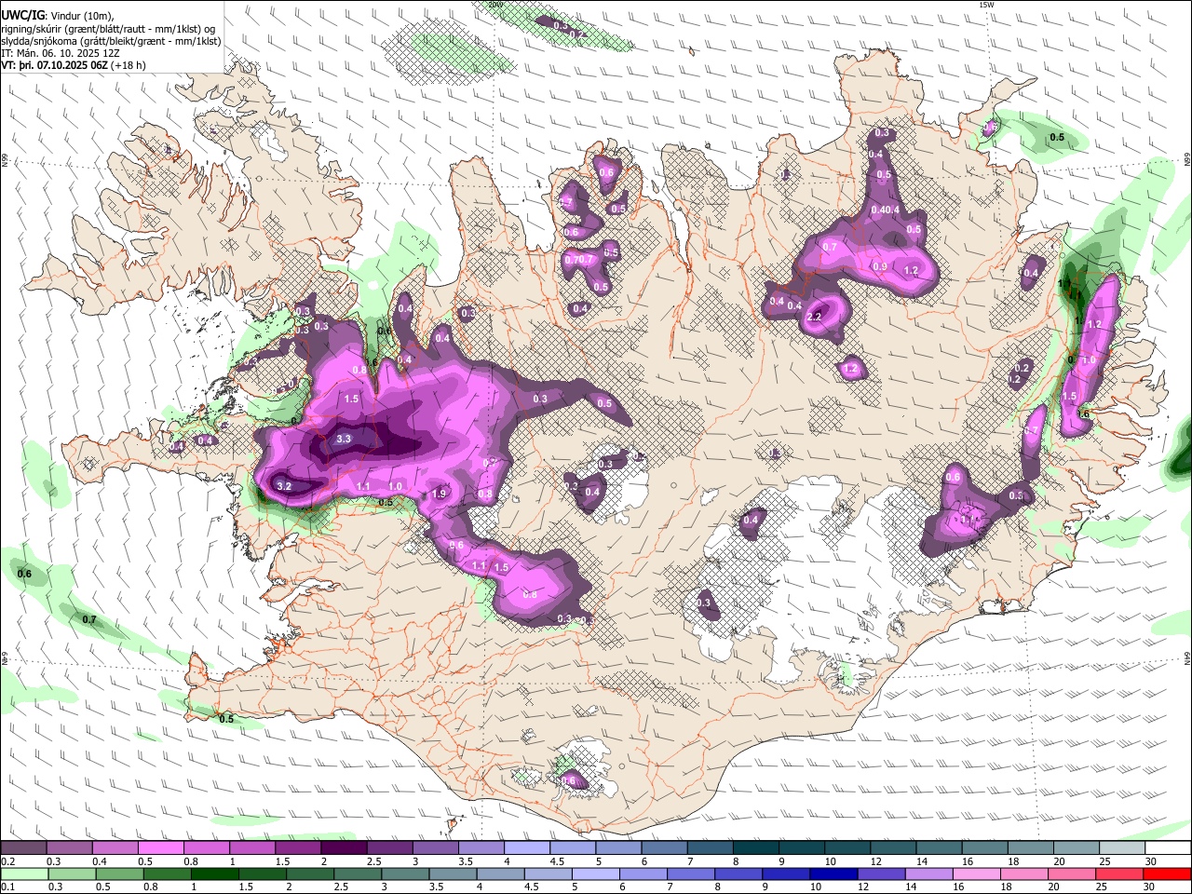Click the 30 label in the lower rain scale
Image resolution: width=1192 pixels, height=894 pixels.
pyautogui.click(x=1148, y=887)
